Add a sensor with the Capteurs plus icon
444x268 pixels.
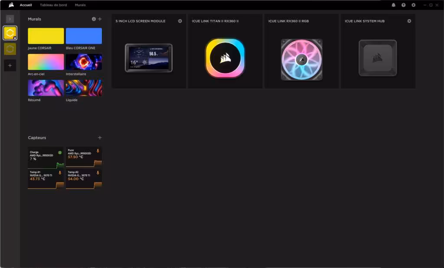(x=100, y=137)
